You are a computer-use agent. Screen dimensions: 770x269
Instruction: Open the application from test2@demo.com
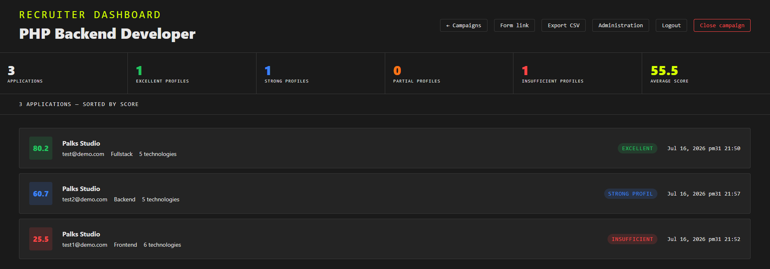[x=384, y=193]
